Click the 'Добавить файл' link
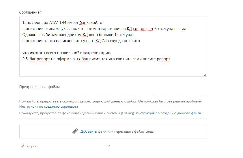This screenshot has height=158, width=243. tap(93, 132)
